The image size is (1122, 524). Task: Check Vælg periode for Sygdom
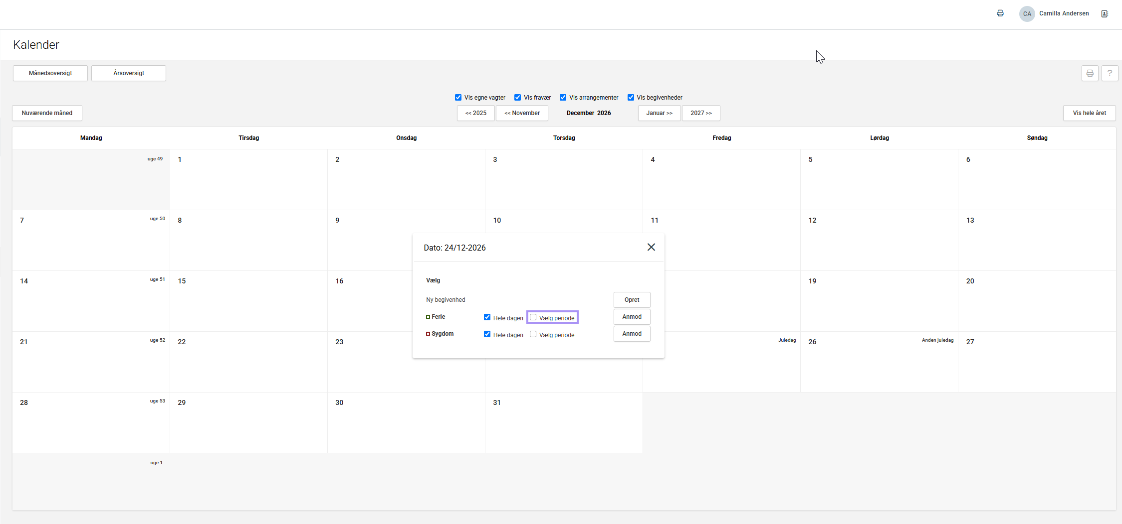(x=533, y=334)
